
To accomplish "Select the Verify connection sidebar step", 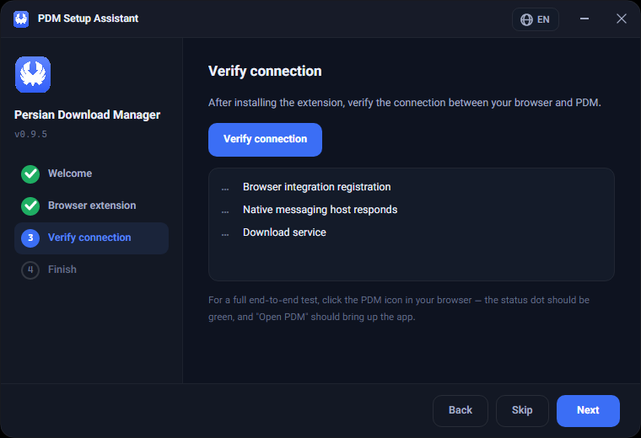I will 91,238.
